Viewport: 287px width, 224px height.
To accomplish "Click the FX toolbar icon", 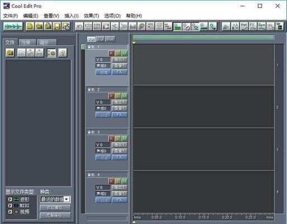I will click(x=252, y=26).
